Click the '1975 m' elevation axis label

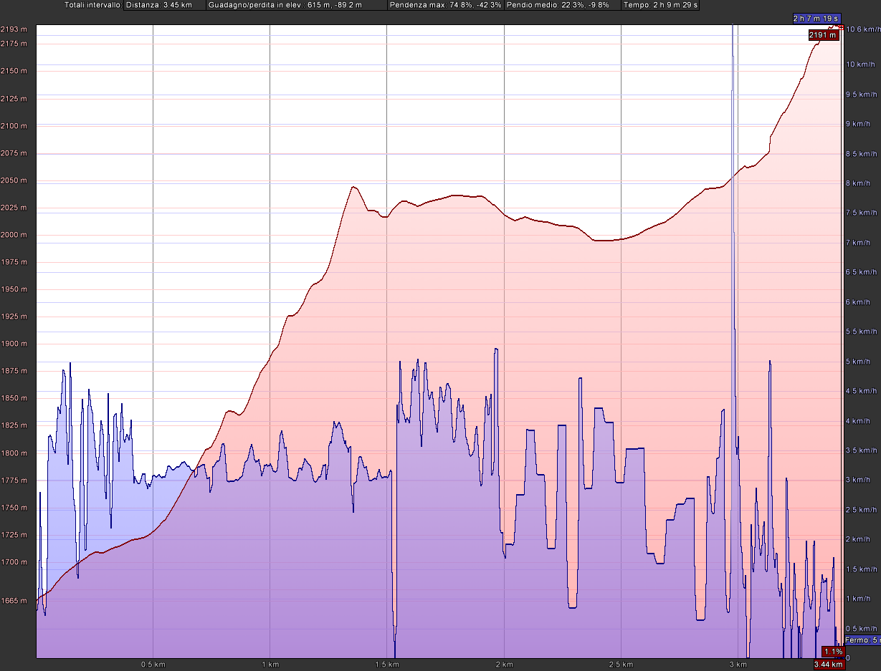14,262
